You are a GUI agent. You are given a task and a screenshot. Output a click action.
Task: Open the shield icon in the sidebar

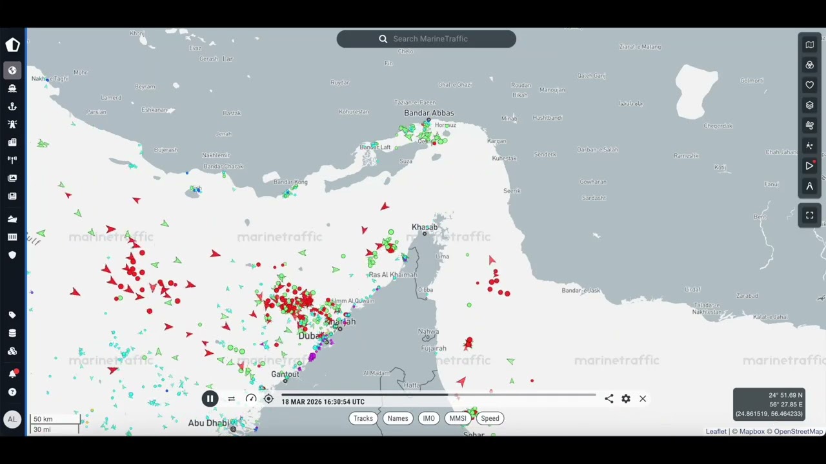point(12,255)
